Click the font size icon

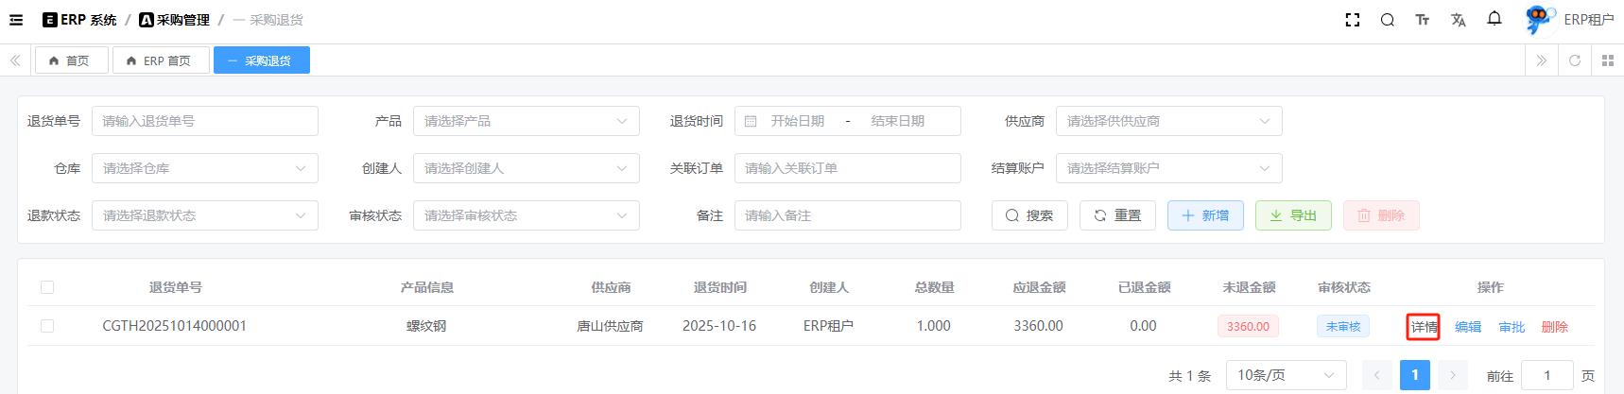coord(1422,20)
